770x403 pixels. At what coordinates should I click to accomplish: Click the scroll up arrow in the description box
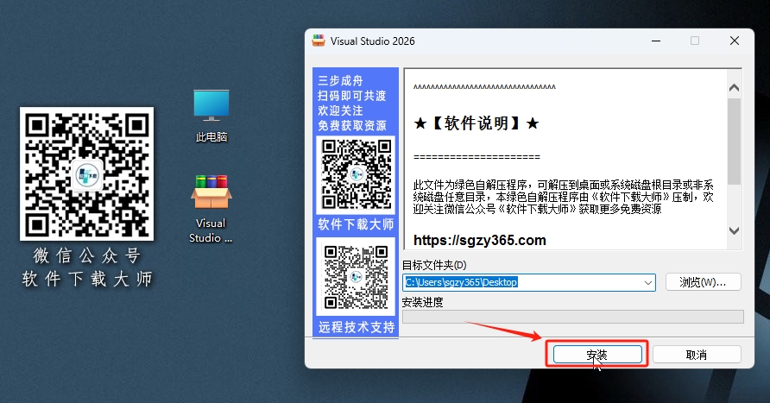click(734, 88)
